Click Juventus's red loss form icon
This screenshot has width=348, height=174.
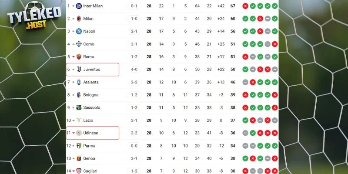click(260, 69)
